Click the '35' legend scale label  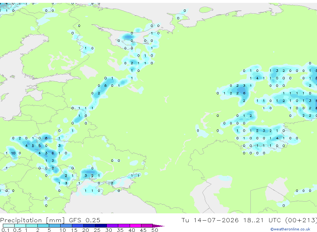click(x=120, y=230)
